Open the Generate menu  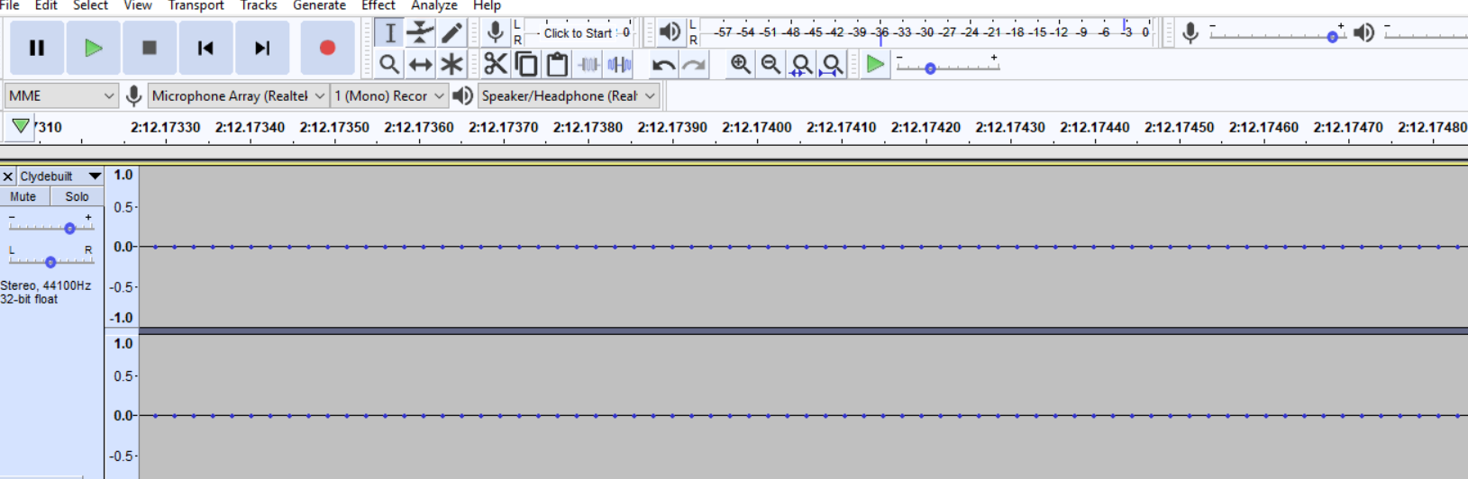(x=319, y=5)
